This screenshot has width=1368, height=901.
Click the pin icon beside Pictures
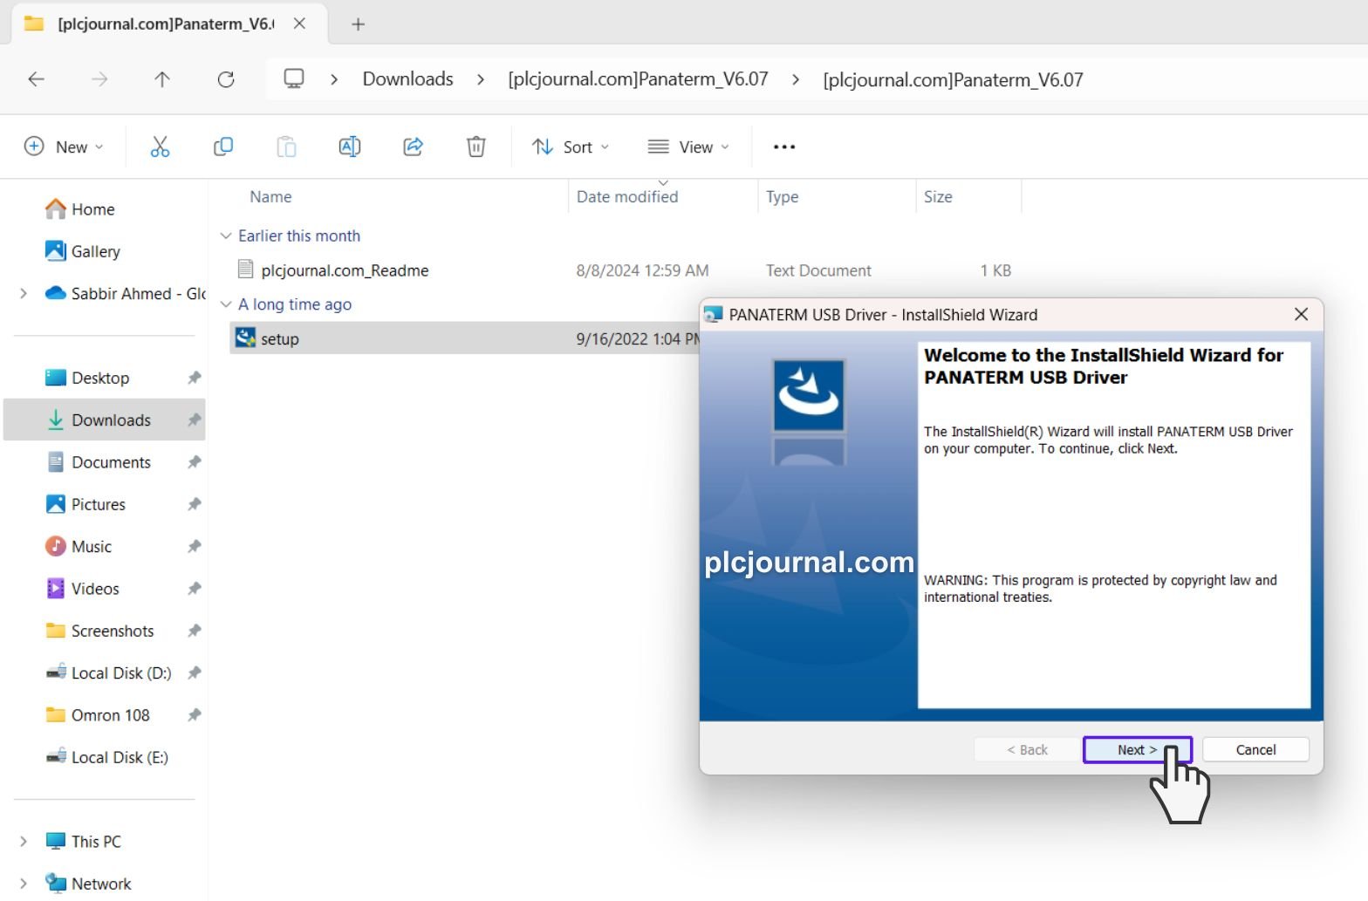(194, 504)
